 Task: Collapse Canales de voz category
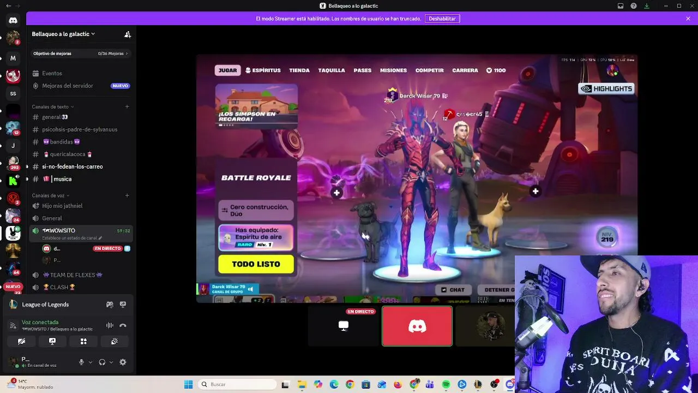pyautogui.click(x=51, y=195)
